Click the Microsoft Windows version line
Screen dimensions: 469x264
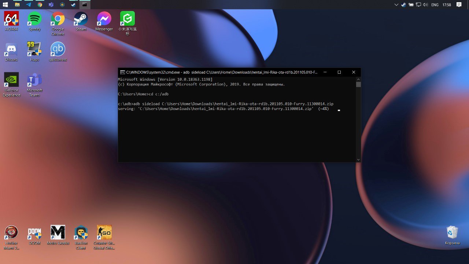(165, 79)
